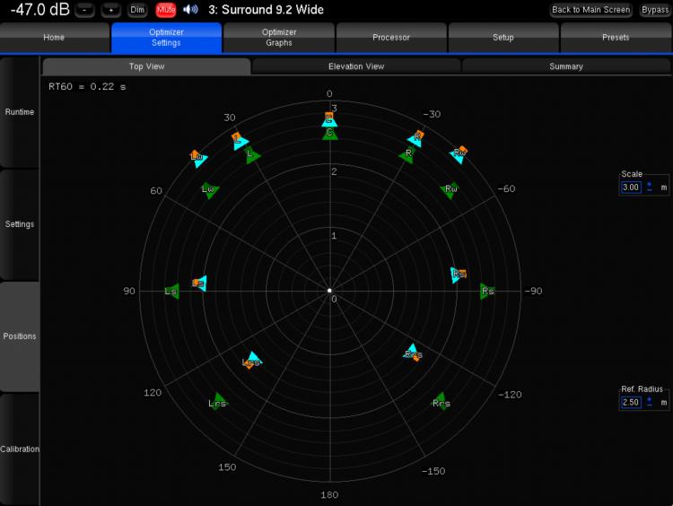
Task: Select the green Lw left-wide speaker marker
Action: [x=209, y=189]
